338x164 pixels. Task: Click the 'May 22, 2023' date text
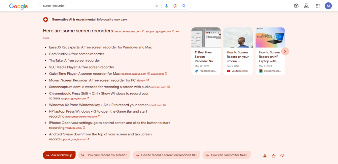tap(202, 66)
